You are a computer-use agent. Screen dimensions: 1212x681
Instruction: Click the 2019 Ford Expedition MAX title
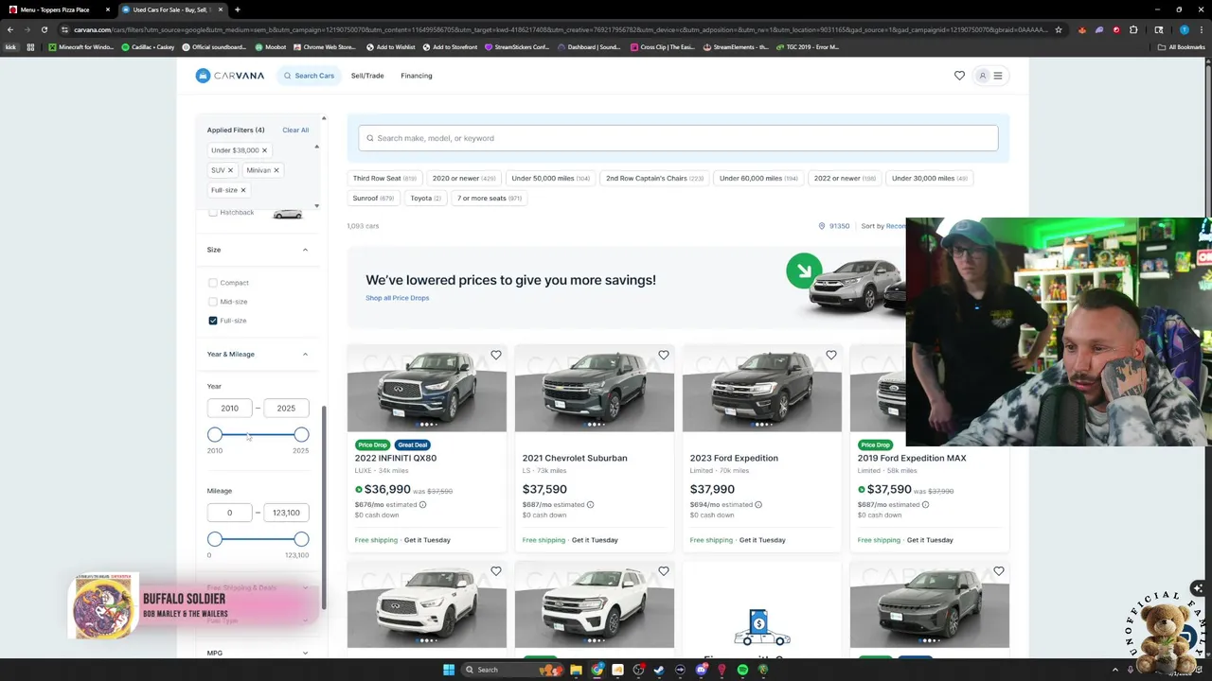pos(912,458)
